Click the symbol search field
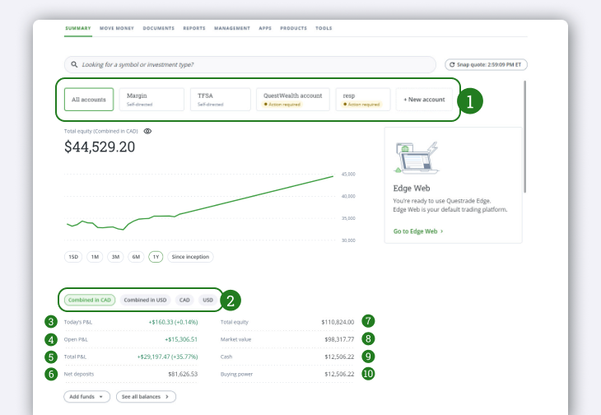 click(250, 65)
